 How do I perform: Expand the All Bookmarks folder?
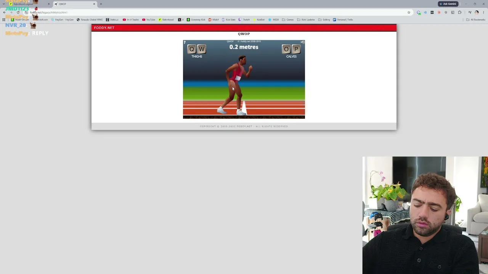pyautogui.click(x=475, y=20)
